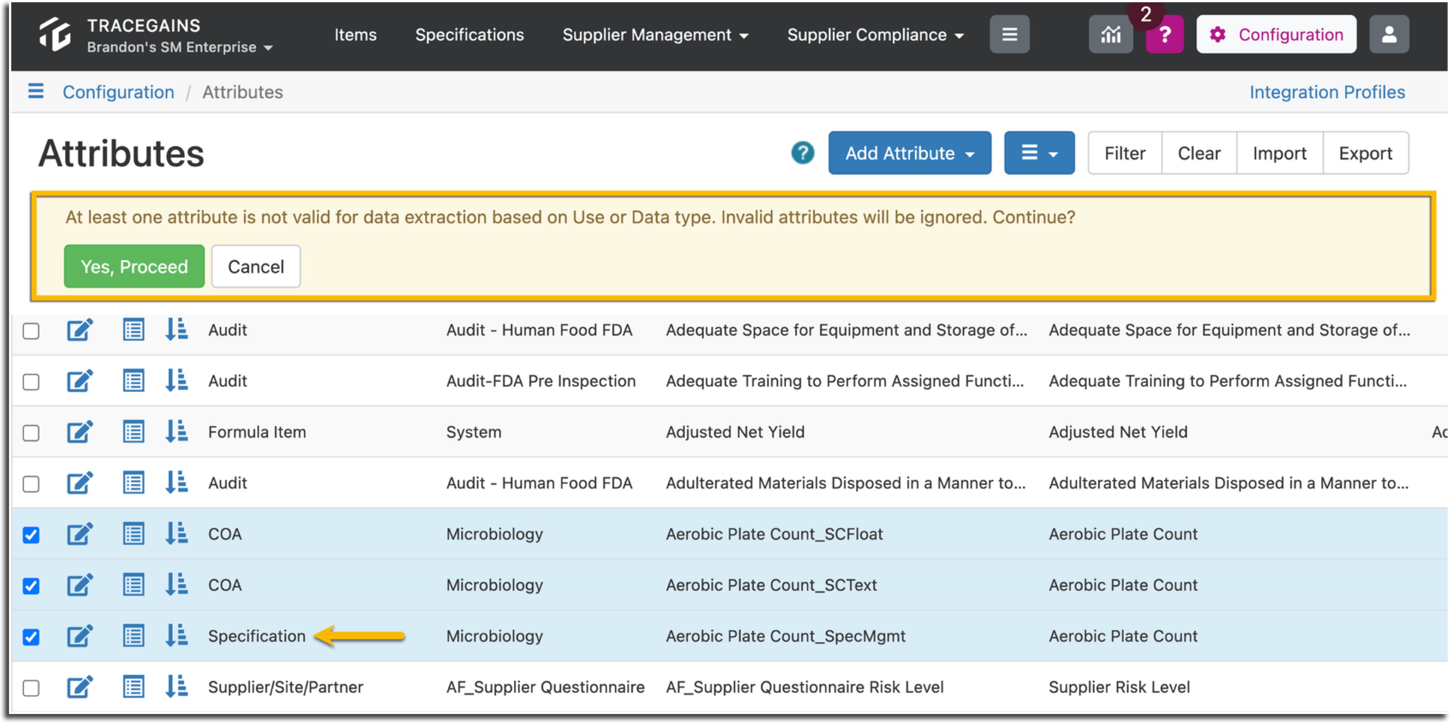Expand the Supplier Compliance menu

pyautogui.click(x=875, y=35)
